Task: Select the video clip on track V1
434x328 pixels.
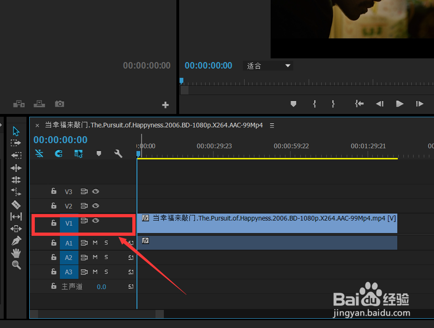Action: pos(267,223)
